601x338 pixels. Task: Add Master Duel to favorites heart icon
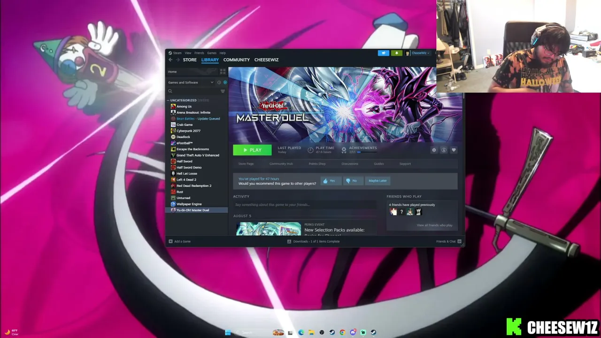(454, 150)
